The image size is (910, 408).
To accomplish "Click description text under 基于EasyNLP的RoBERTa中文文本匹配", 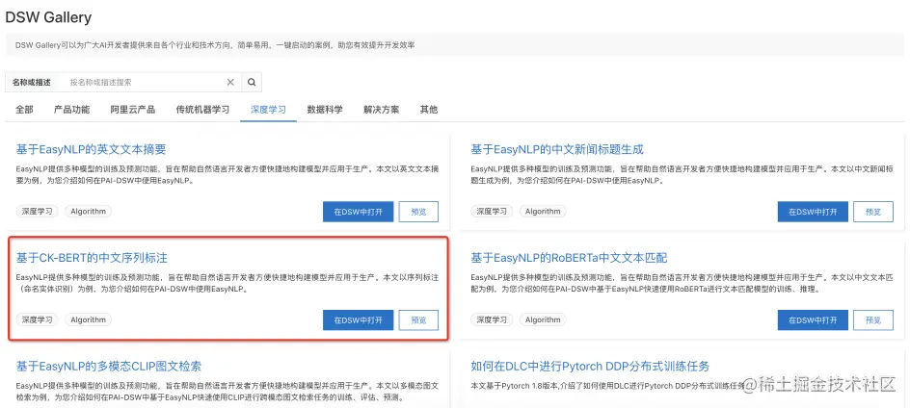I will (x=682, y=283).
